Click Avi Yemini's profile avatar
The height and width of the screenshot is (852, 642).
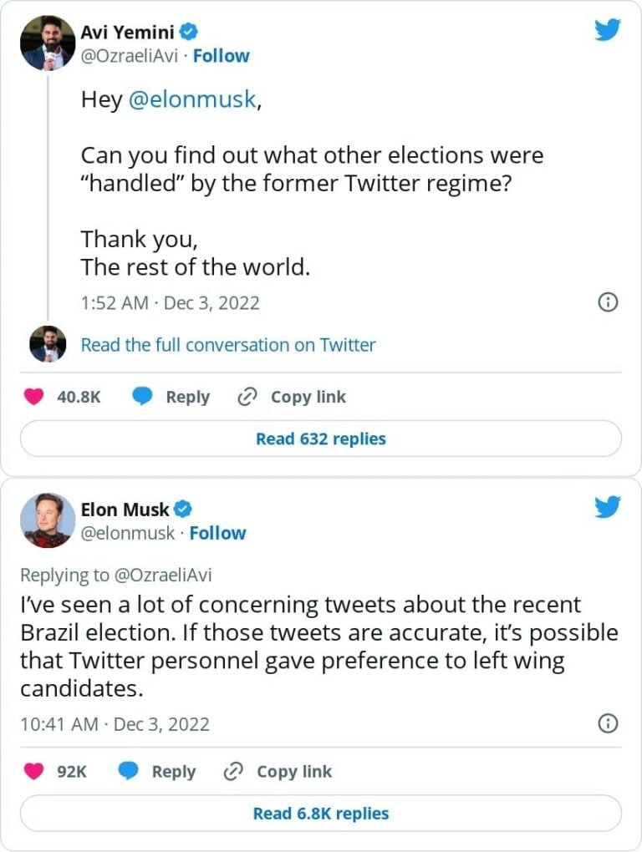coord(48,42)
